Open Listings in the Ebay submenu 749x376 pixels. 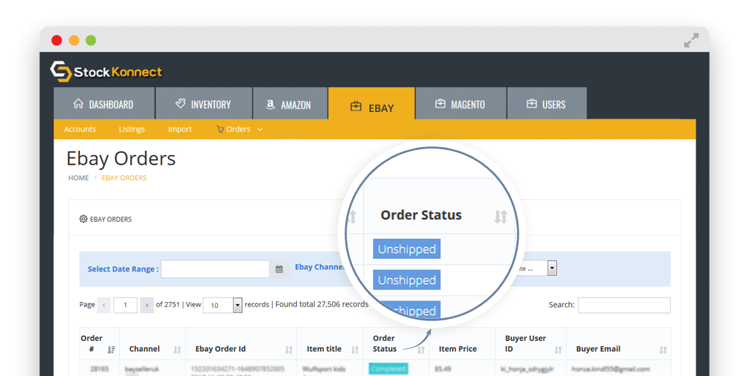tap(132, 129)
